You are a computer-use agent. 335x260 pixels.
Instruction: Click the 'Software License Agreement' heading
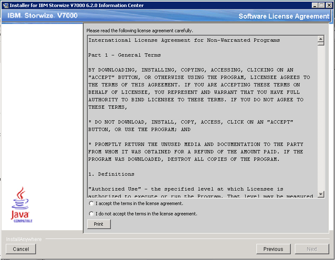coord(284,16)
